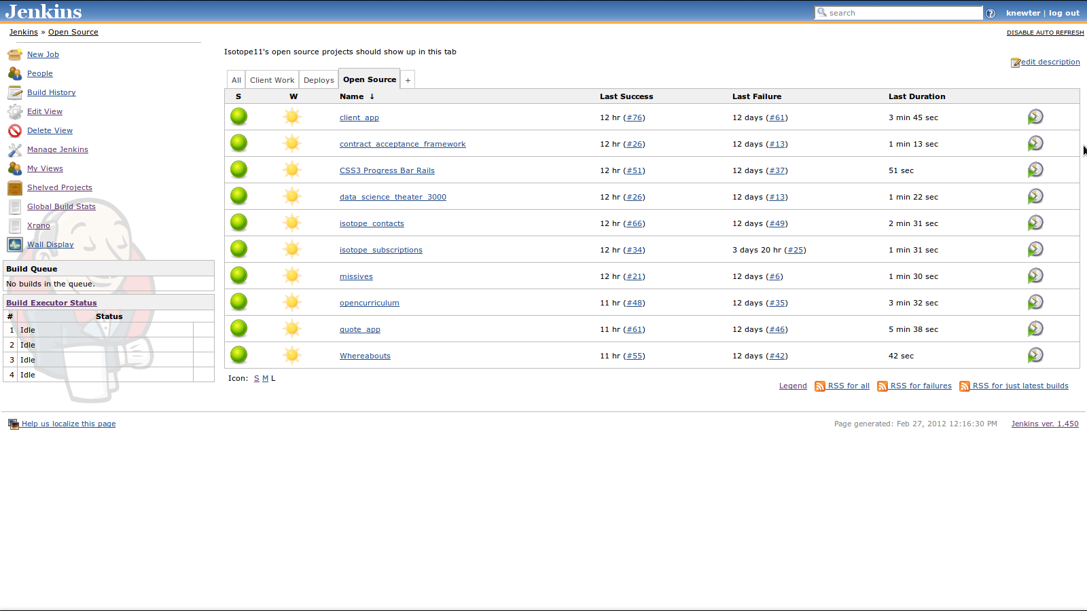Schedule a build for data_science_theater_3000
The image size is (1087, 611).
coord(1035,196)
